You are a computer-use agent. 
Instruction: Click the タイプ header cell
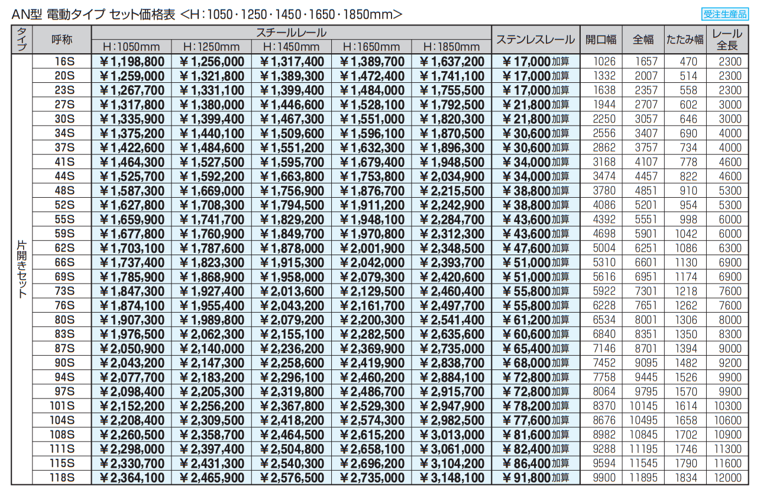pos(22,40)
